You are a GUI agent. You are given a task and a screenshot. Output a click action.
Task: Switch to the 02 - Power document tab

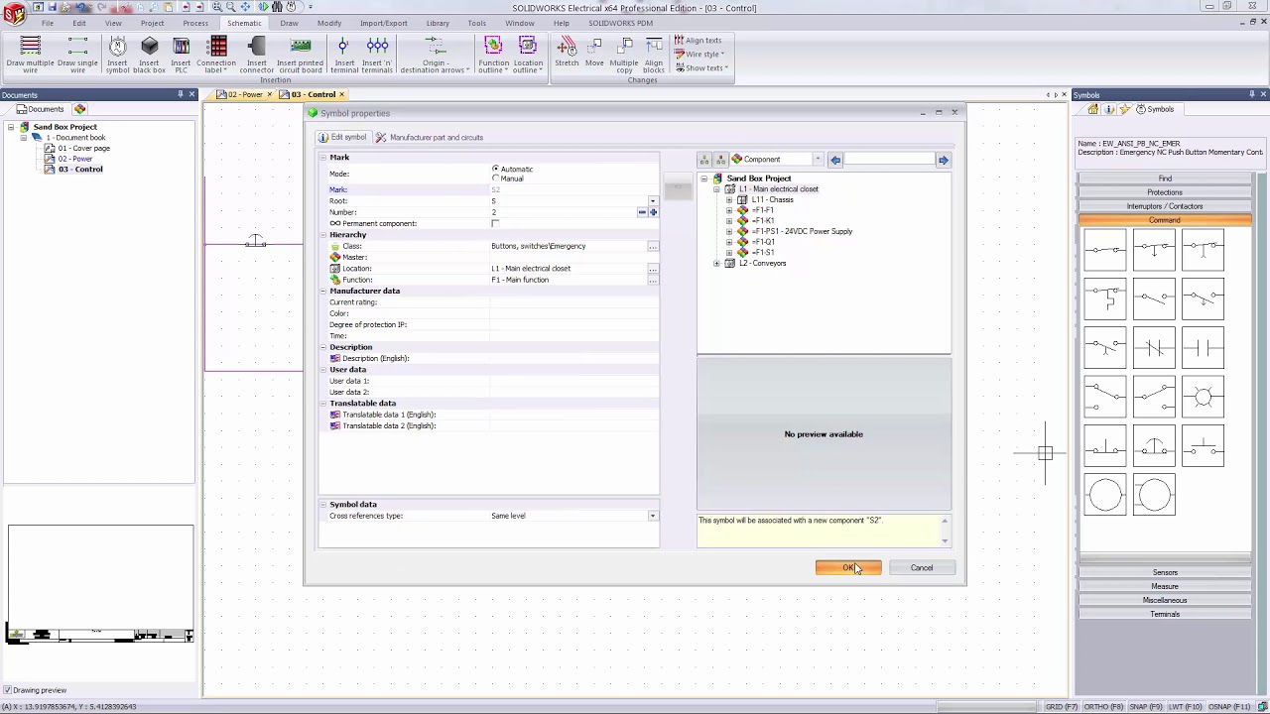(245, 95)
